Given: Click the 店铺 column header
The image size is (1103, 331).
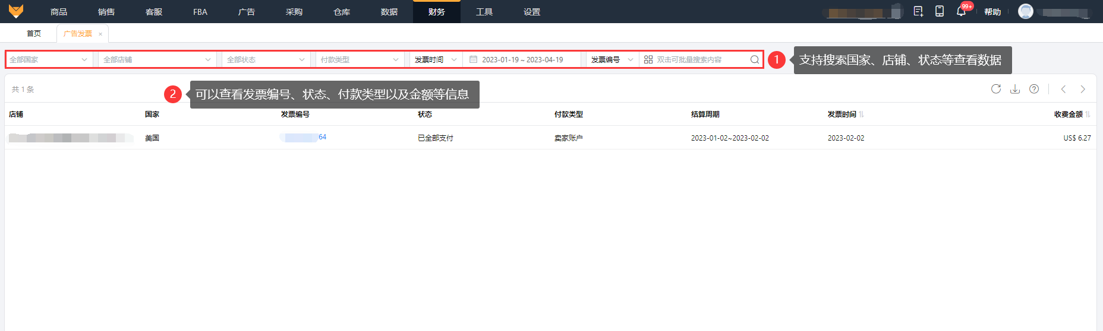Looking at the screenshot, I should (x=16, y=114).
